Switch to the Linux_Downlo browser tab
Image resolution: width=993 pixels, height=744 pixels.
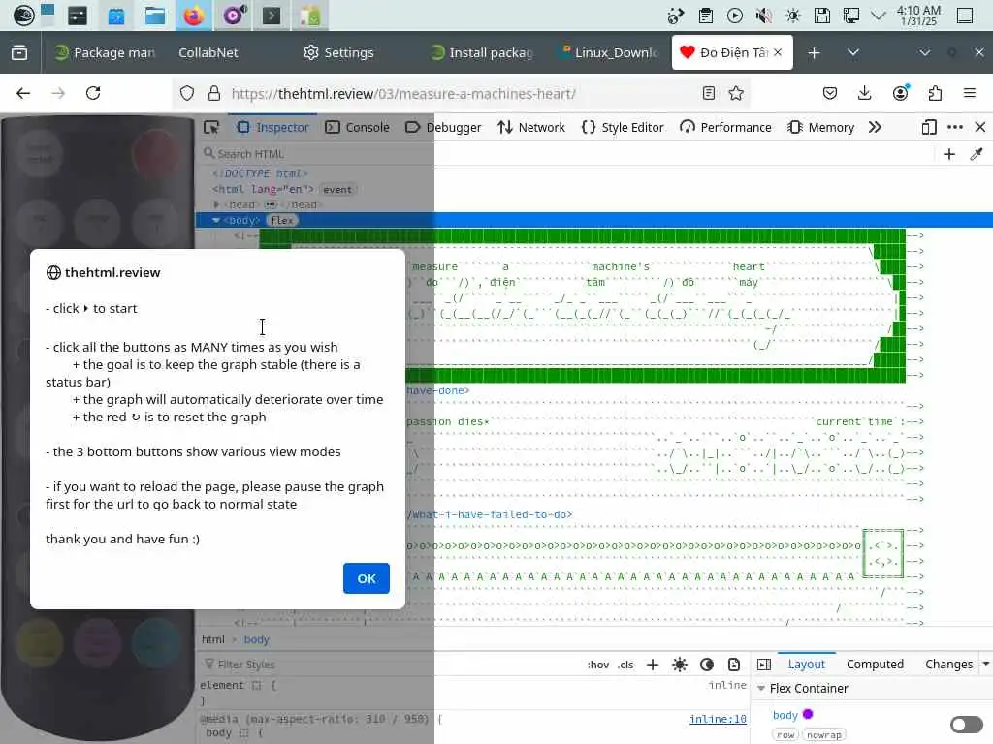(x=608, y=52)
